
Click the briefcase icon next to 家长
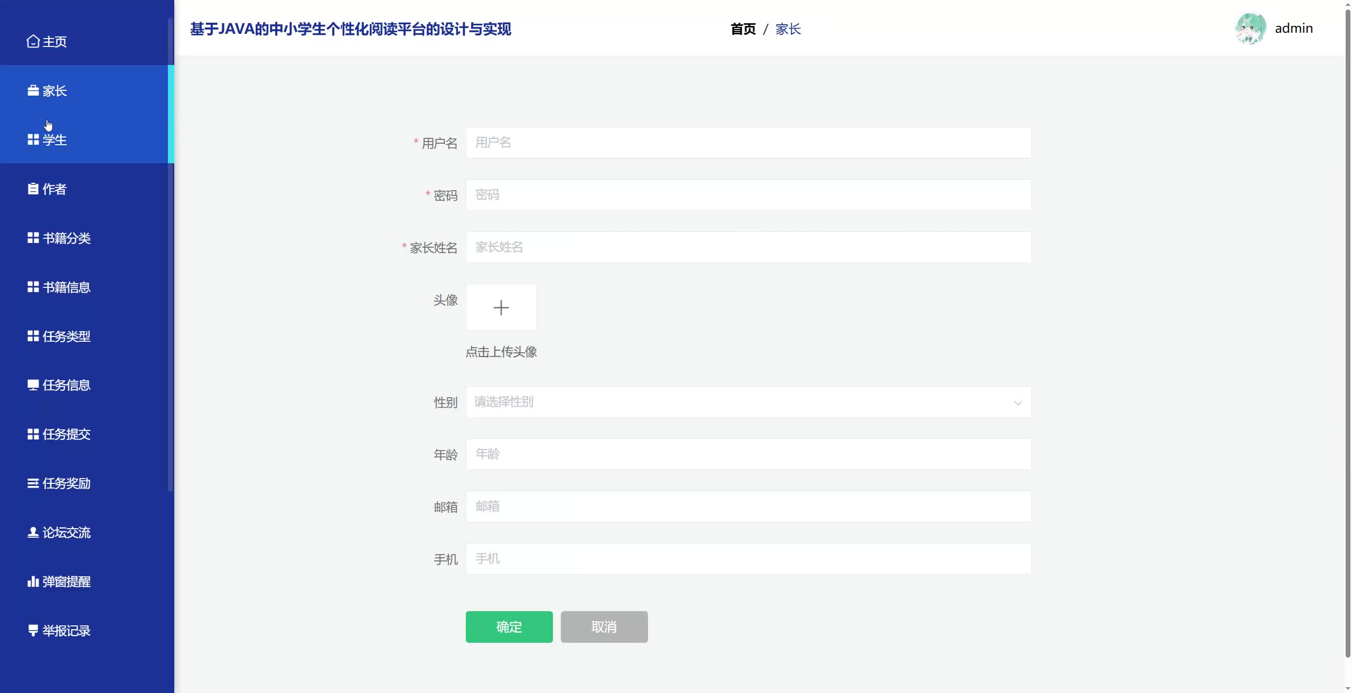33,91
